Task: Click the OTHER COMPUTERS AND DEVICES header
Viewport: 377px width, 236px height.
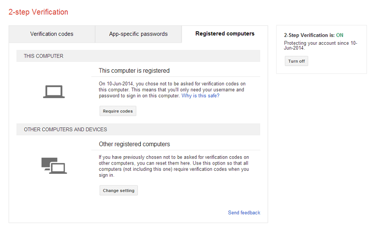Action: [138, 129]
